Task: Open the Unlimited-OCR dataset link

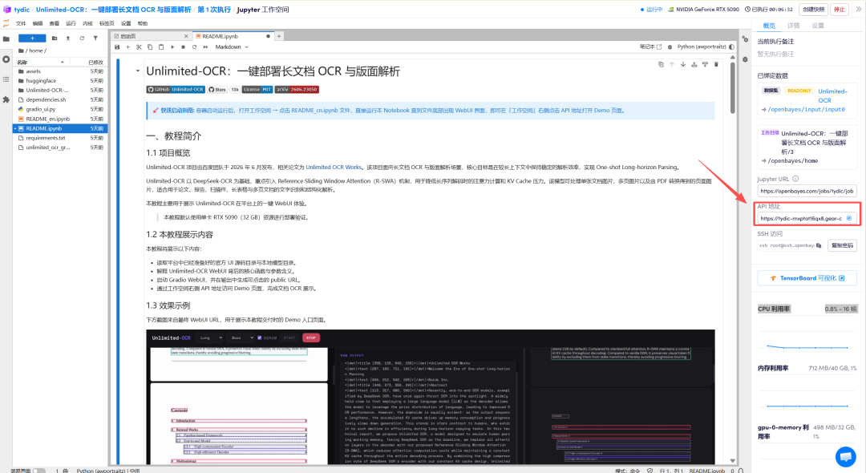Action: tap(832, 95)
